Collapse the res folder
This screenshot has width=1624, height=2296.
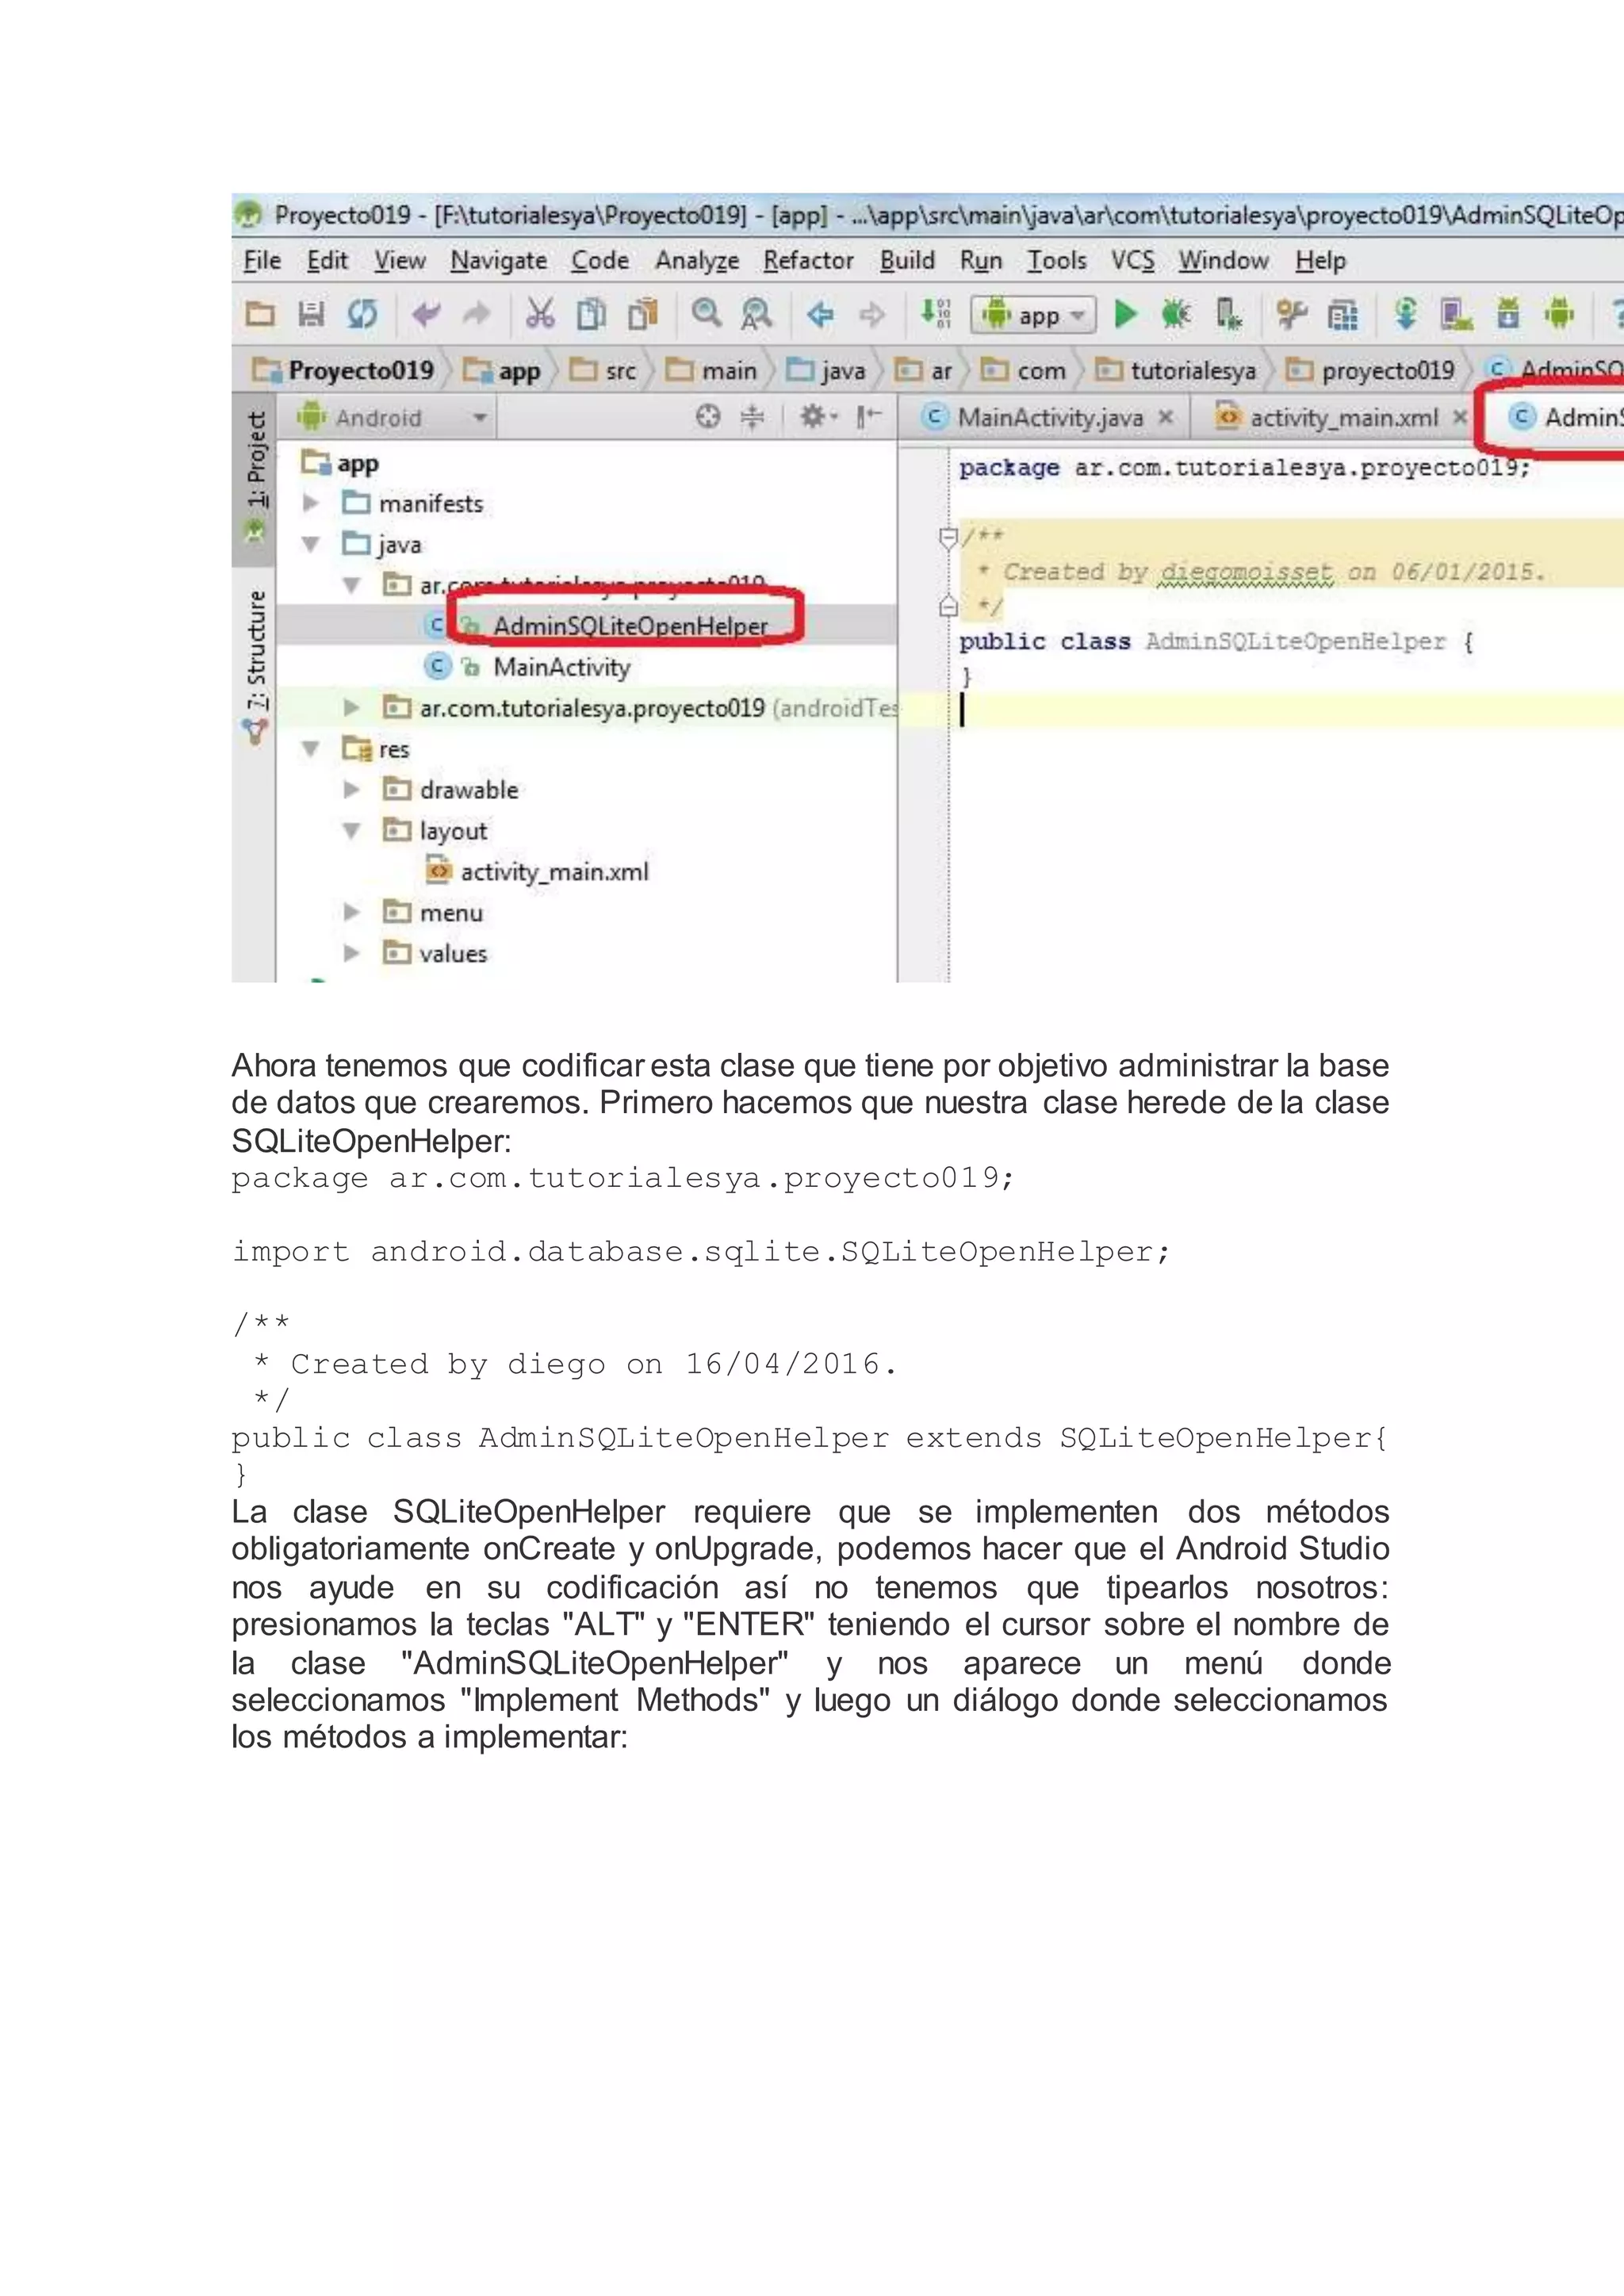[311, 749]
